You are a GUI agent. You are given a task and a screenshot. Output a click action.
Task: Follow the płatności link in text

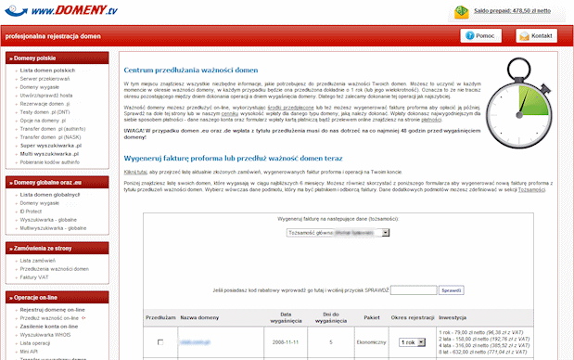431,120
